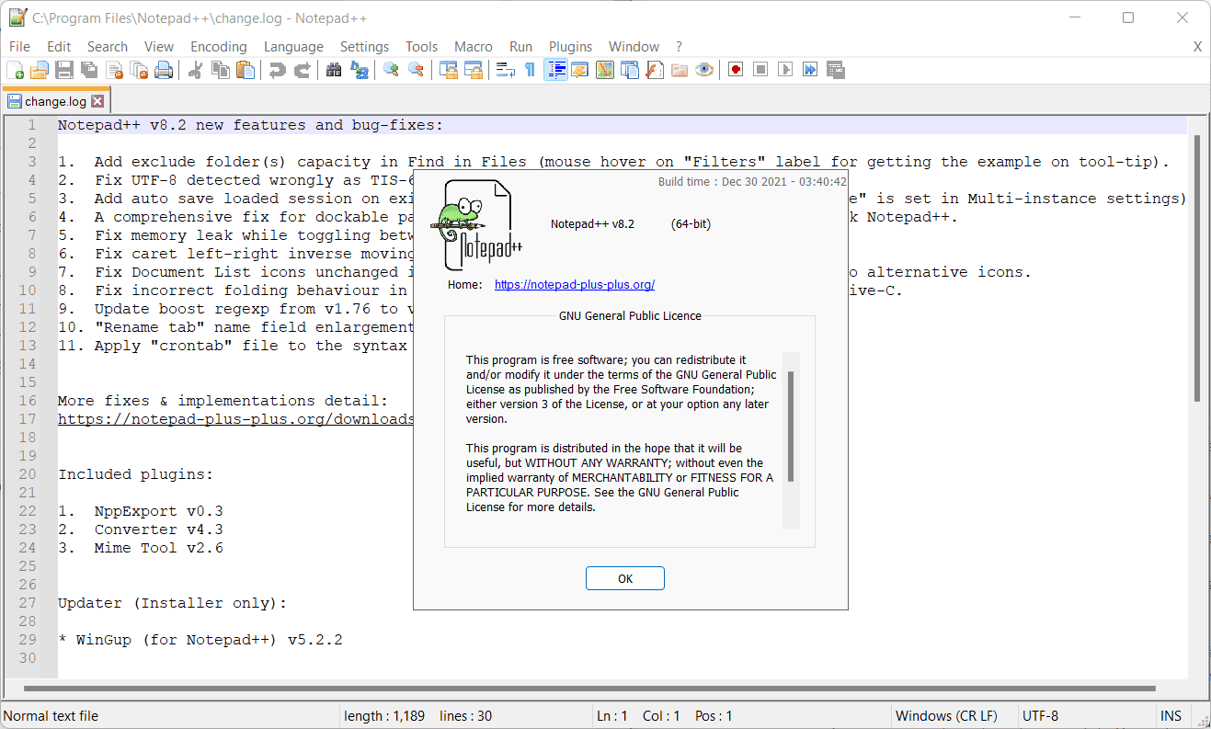Open the Window menu
Viewport: 1211px width, 729px height.
[x=634, y=47]
